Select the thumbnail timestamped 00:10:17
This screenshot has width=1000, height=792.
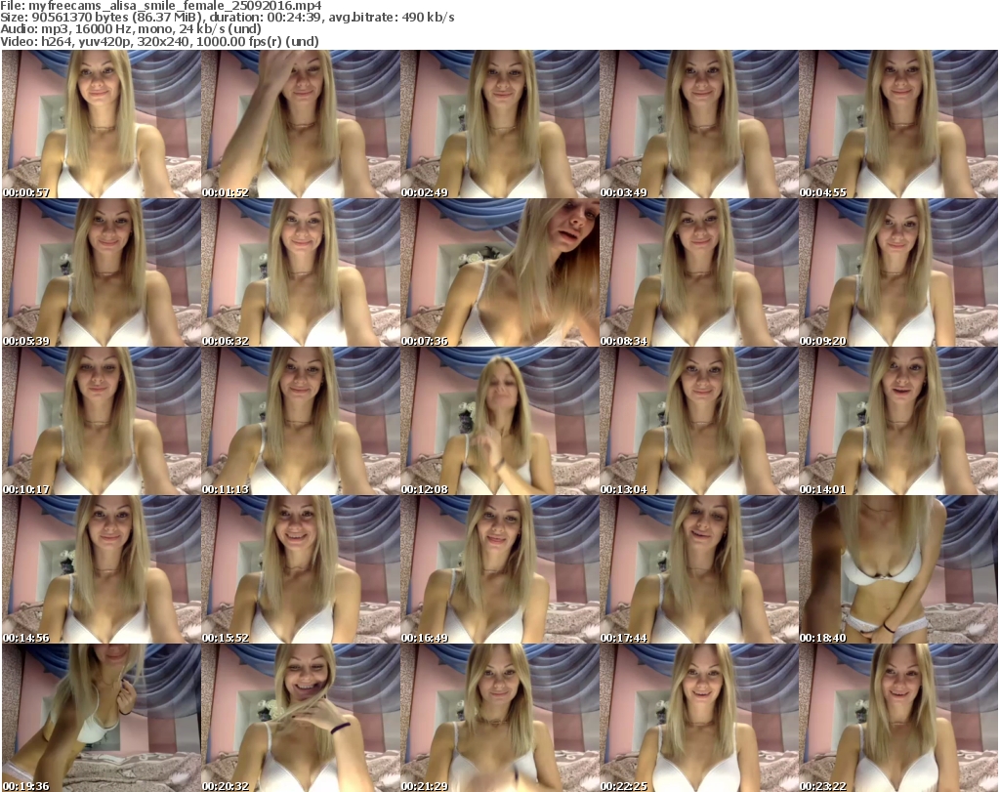(x=102, y=422)
